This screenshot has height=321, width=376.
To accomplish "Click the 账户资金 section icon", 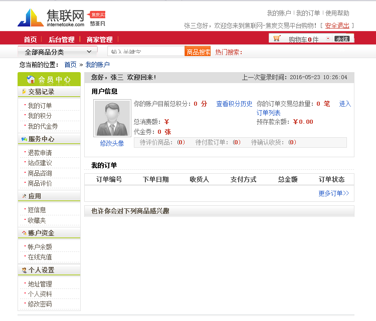I will (24, 233).
